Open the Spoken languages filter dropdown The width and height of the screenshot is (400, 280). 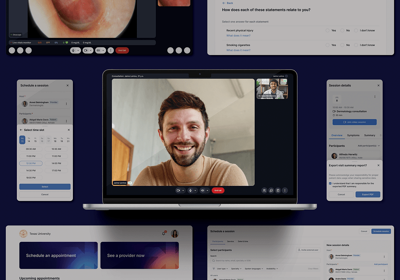click(254, 268)
